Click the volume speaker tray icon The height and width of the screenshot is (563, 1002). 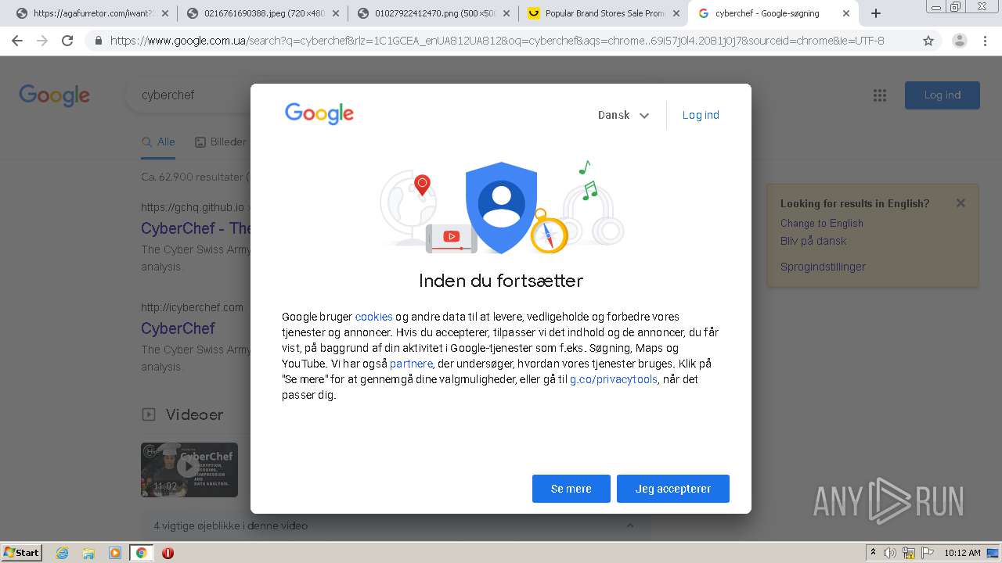tap(890, 553)
